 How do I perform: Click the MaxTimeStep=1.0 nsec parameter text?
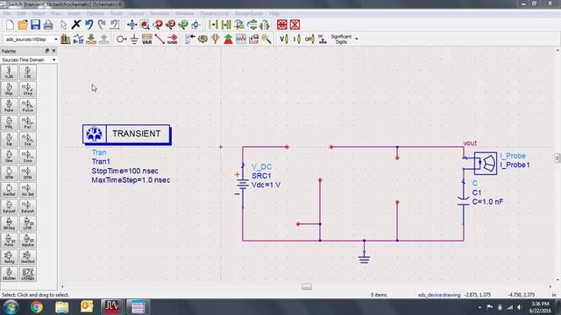pos(131,180)
